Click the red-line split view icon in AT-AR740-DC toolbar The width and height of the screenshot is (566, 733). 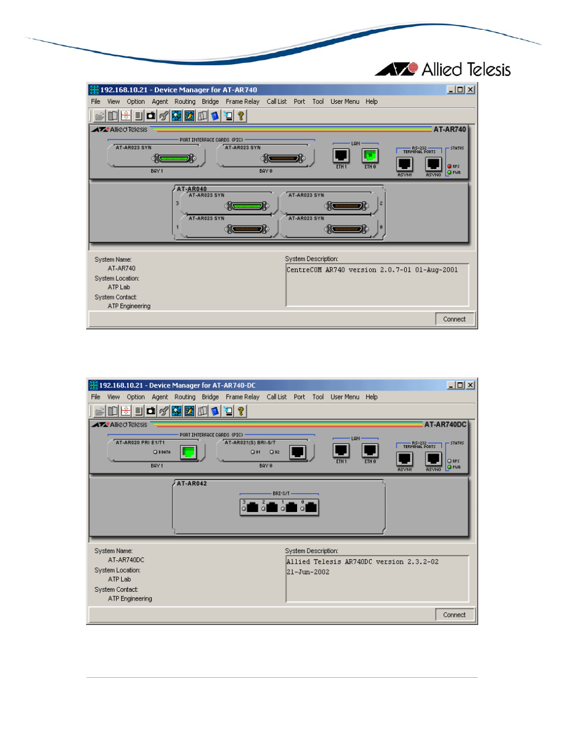(x=125, y=411)
